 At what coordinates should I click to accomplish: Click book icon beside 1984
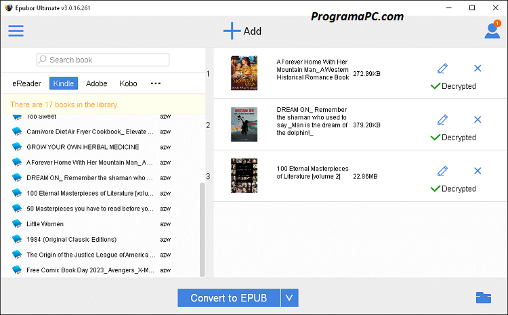click(x=17, y=239)
